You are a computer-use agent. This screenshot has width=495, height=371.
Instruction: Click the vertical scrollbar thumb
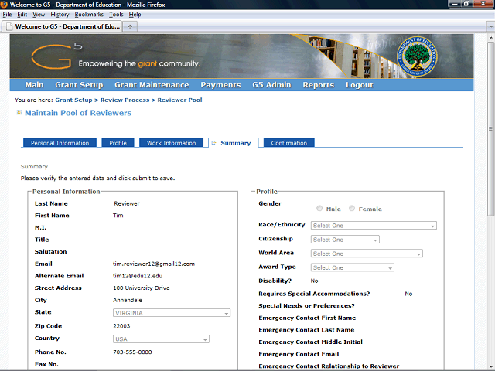tap(490, 128)
